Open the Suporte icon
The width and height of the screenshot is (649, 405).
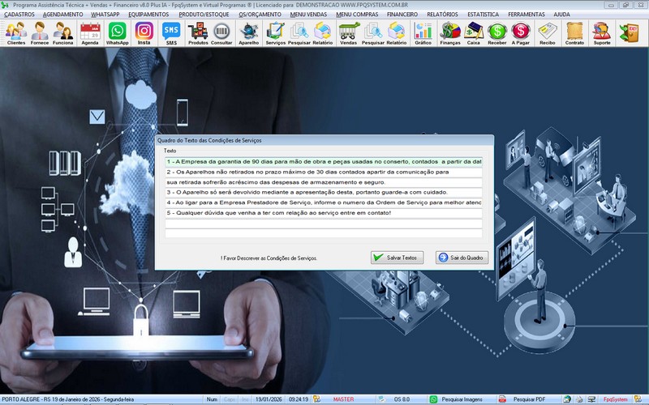tap(602, 33)
